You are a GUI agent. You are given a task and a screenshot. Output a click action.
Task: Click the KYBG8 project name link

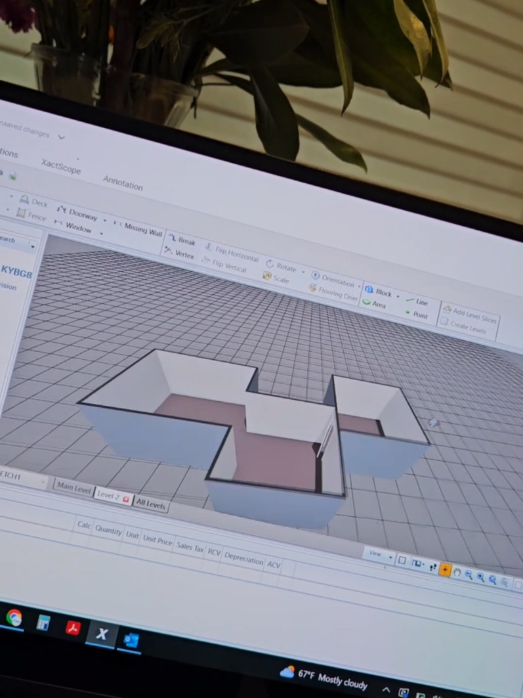(16, 271)
